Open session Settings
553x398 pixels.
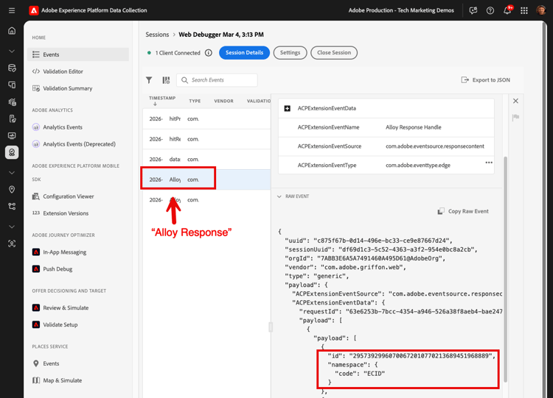[x=290, y=53]
